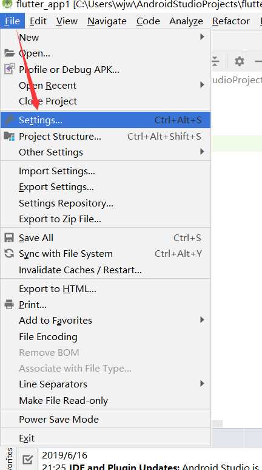Click the settings gear icon in panel toolbar
The width and height of the screenshot is (262, 470).
pos(239,61)
